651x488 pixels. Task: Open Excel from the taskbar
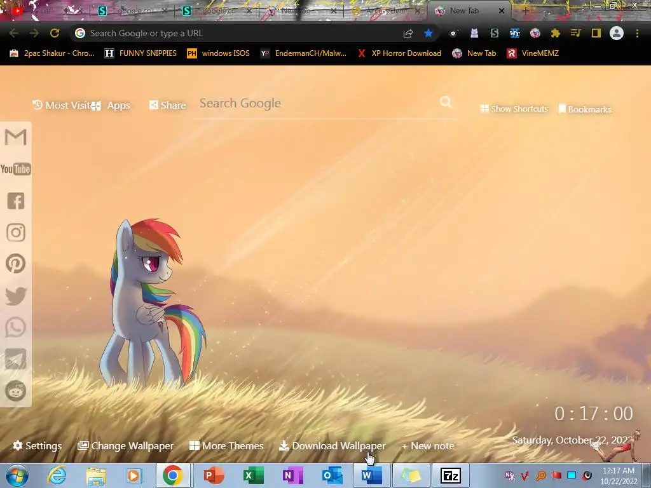(x=253, y=475)
